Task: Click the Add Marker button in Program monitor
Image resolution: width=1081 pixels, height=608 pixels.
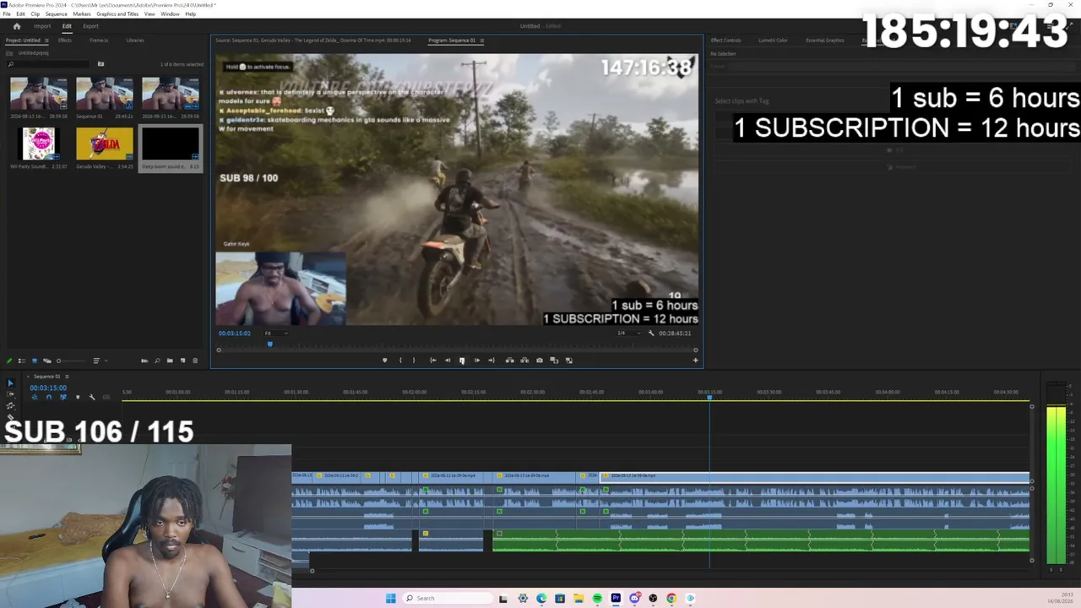Action: click(385, 361)
